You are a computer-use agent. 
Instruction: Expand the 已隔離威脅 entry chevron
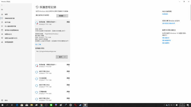69,94
